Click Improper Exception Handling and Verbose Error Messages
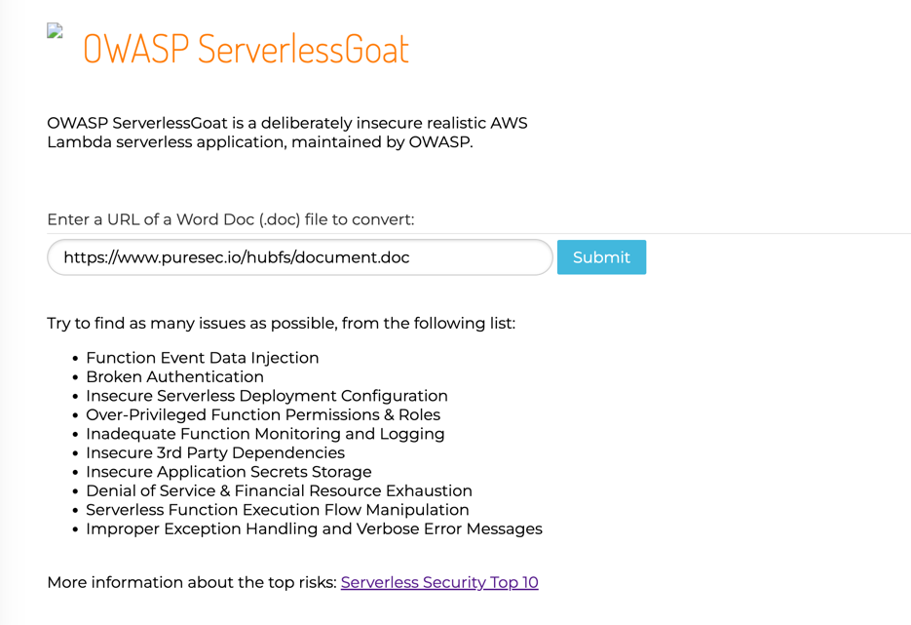 pos(314,528)
